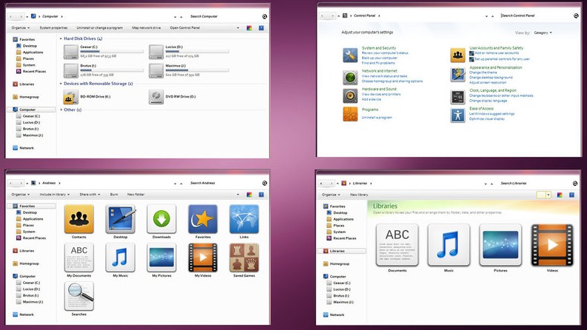Select the Brutus (I:) drive icon
Viewport: 587px width, 330px height.
[x=71, y=71]
